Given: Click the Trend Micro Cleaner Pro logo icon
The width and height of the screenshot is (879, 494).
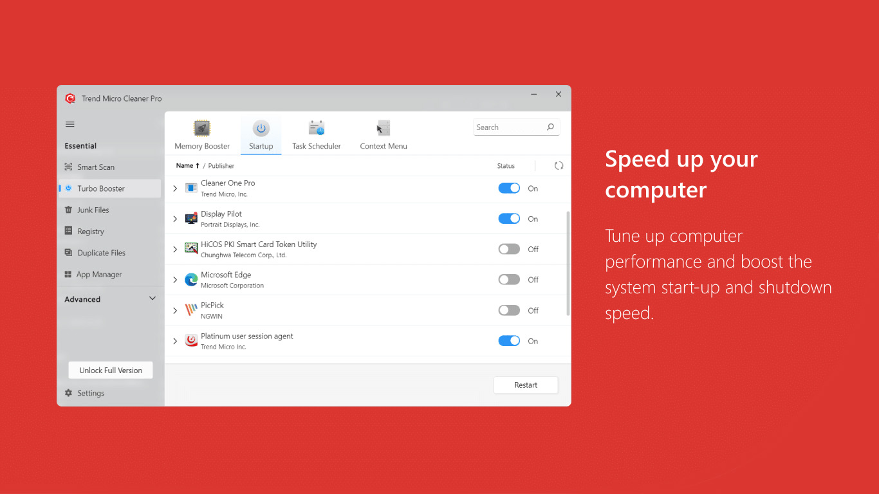Looking at the screenshot, I should click(x=70, y=98).
